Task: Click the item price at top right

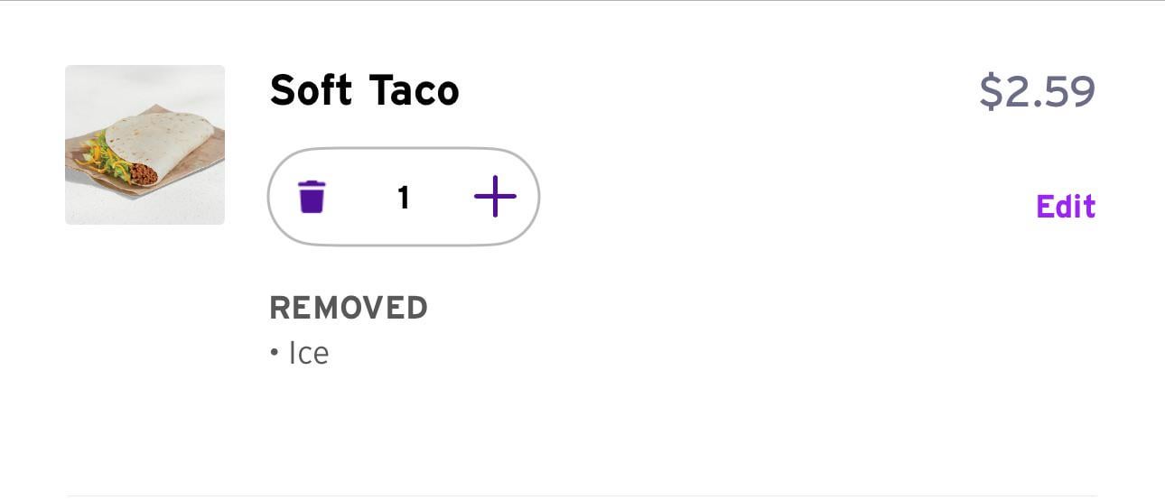Action: 1037,91
